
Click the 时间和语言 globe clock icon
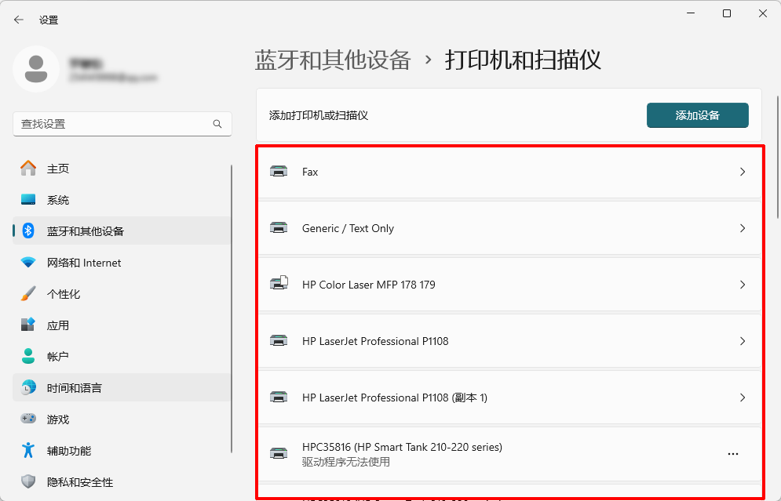click(28, 387)
